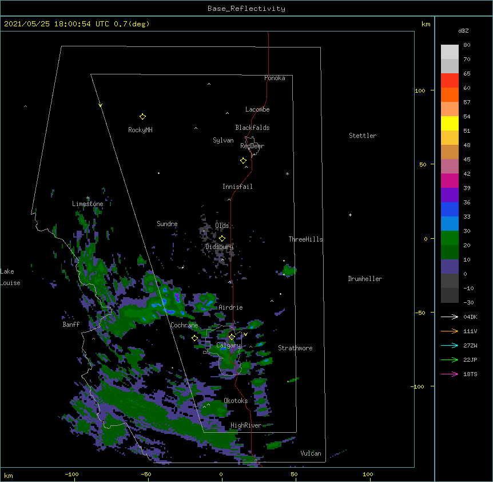The height and width of the screenshot is (482, 493).
Task: Click the Drumheller city label
Action: click(365, 279)
